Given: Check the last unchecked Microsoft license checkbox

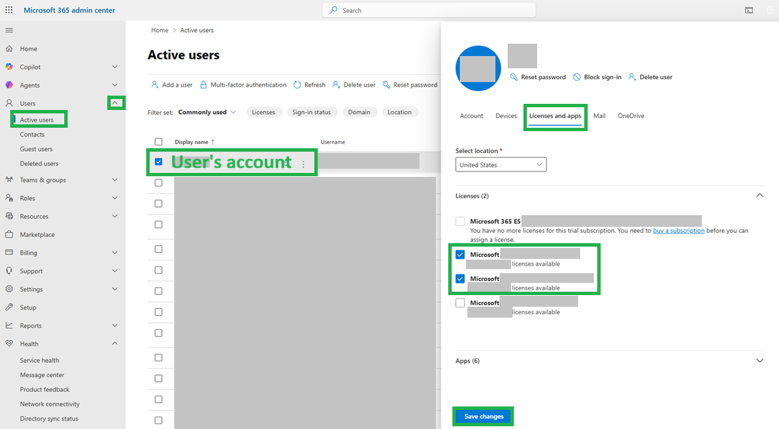Looking at the screenshot, I should 460,303.
